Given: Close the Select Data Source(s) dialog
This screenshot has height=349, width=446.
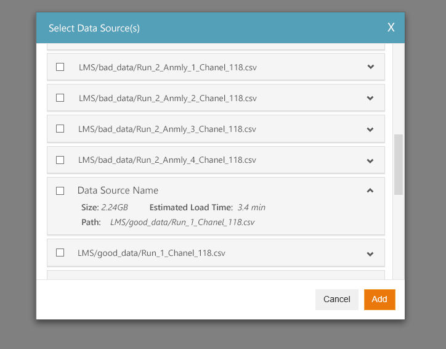Looking at the screenshot, I should [x=391, y=27].
